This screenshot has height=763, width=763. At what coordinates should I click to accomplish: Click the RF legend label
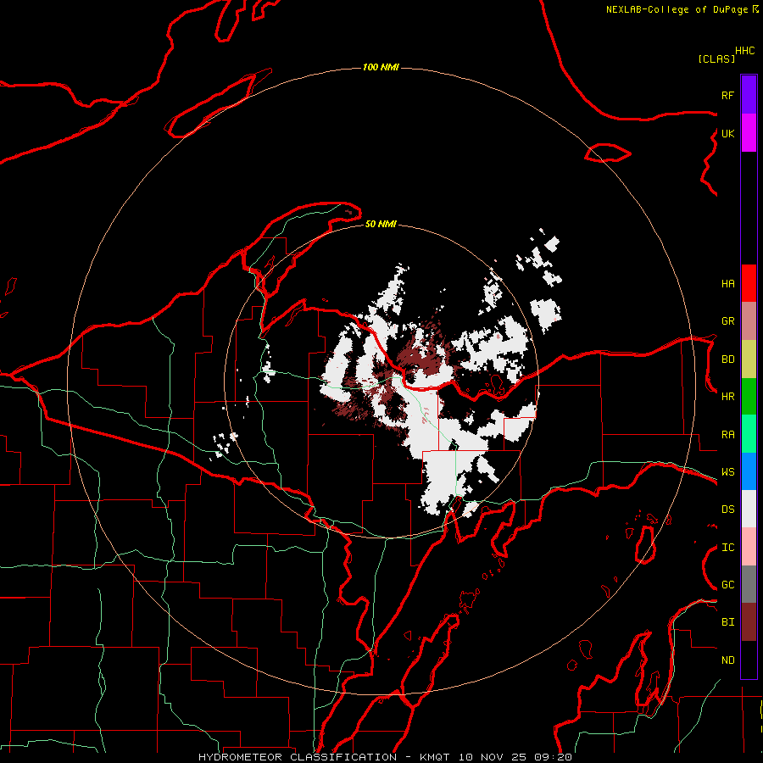(x=727, y=95)
